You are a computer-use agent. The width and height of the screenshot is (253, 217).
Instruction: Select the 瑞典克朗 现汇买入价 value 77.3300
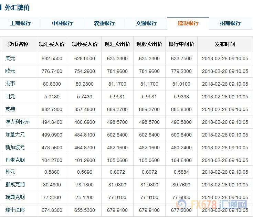52,197
